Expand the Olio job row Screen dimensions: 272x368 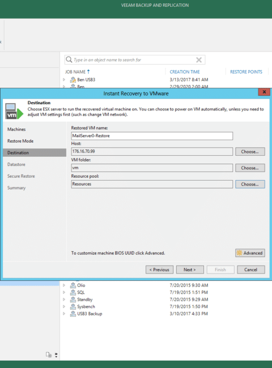click(64, 285)
